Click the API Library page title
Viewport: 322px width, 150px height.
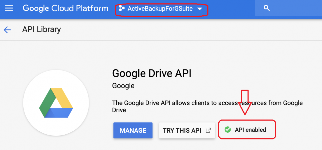click(x=42, y=29)
